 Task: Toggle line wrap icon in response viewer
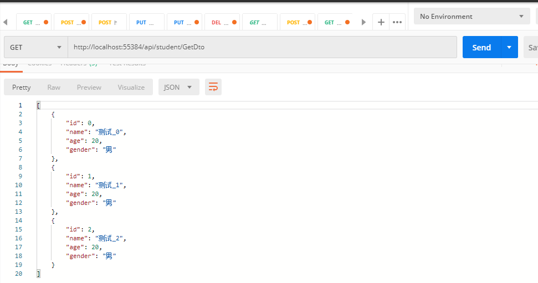[x=213, y=87]
